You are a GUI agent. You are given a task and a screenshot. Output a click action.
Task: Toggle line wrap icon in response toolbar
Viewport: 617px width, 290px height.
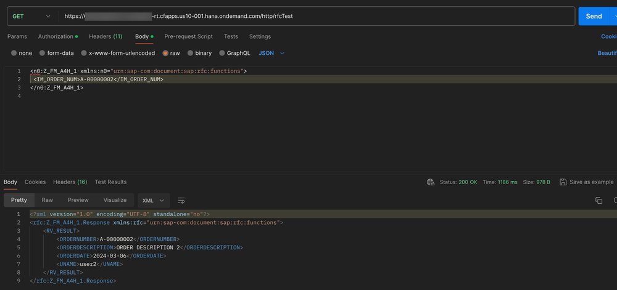(181, 201)
